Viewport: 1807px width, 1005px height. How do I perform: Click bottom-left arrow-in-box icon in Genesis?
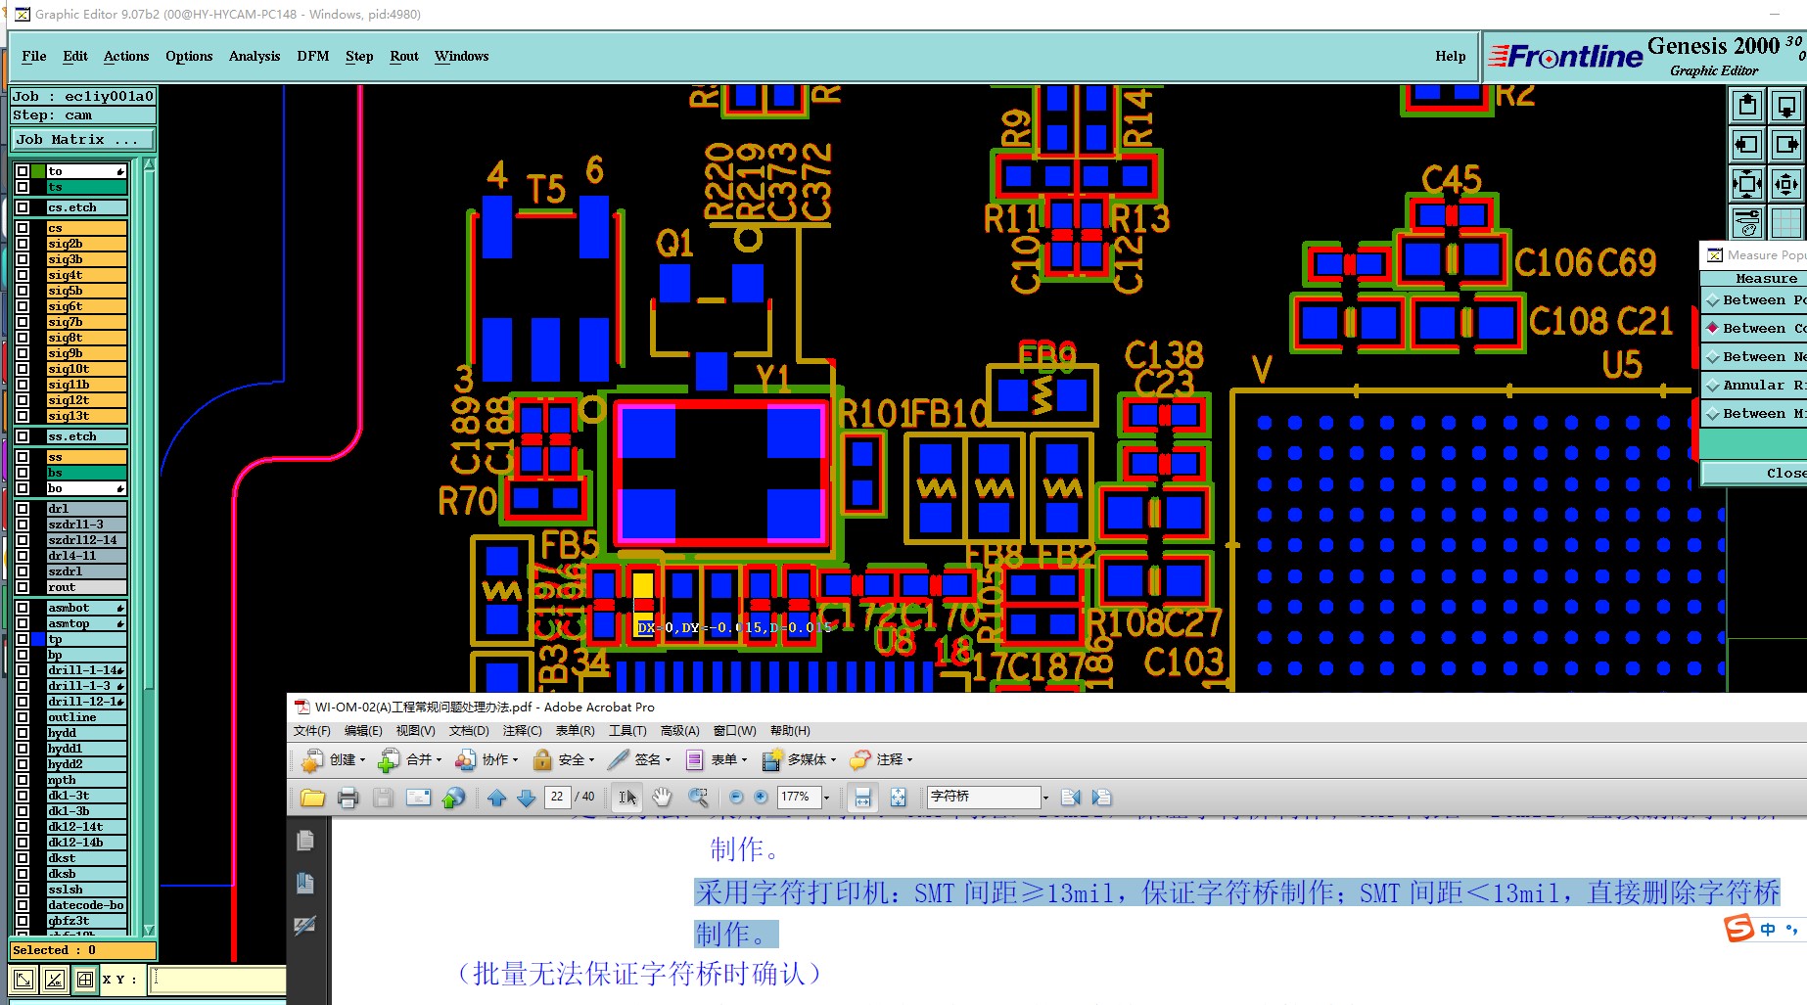pos(23,979)
